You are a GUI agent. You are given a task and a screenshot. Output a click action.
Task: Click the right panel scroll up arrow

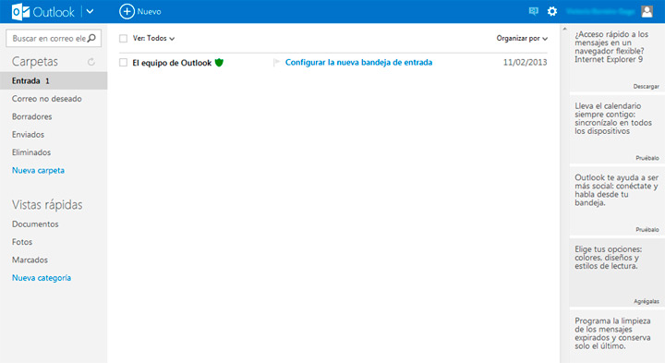click(564, 29)
